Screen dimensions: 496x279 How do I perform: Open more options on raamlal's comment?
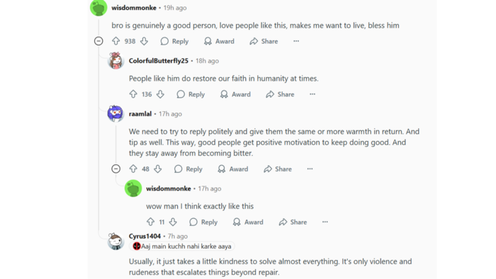click(x=310, y=169)
